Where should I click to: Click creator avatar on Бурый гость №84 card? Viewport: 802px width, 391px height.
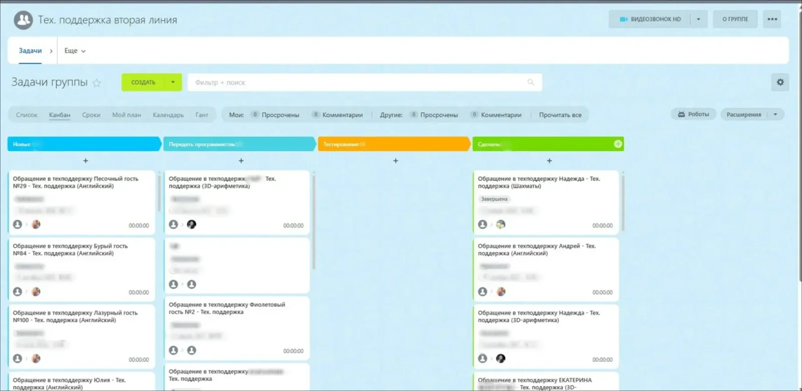pos(18,292)
